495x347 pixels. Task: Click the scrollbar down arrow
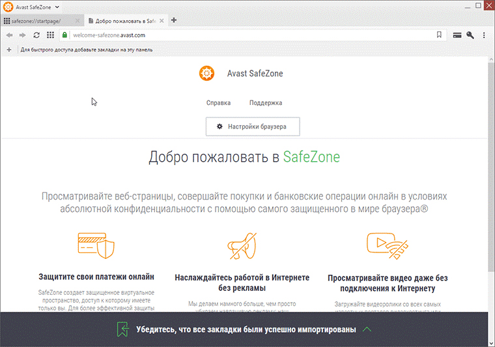coord(491,343)
